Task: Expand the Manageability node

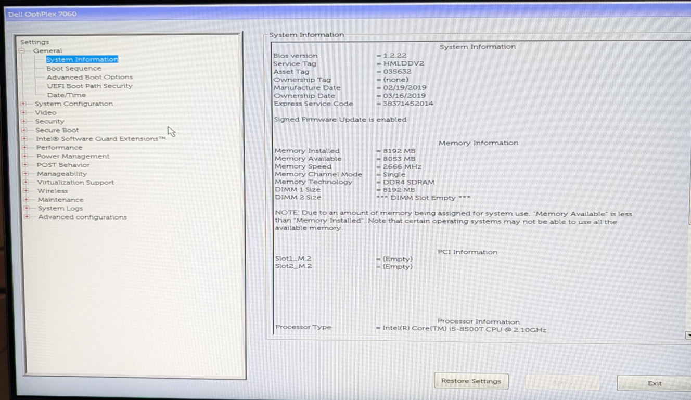Action: coord(25,174)
